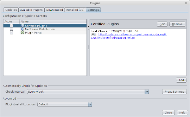Switch to the Updates tab
This screenshot has height=117, width=190.
click(x=11, y=10)
